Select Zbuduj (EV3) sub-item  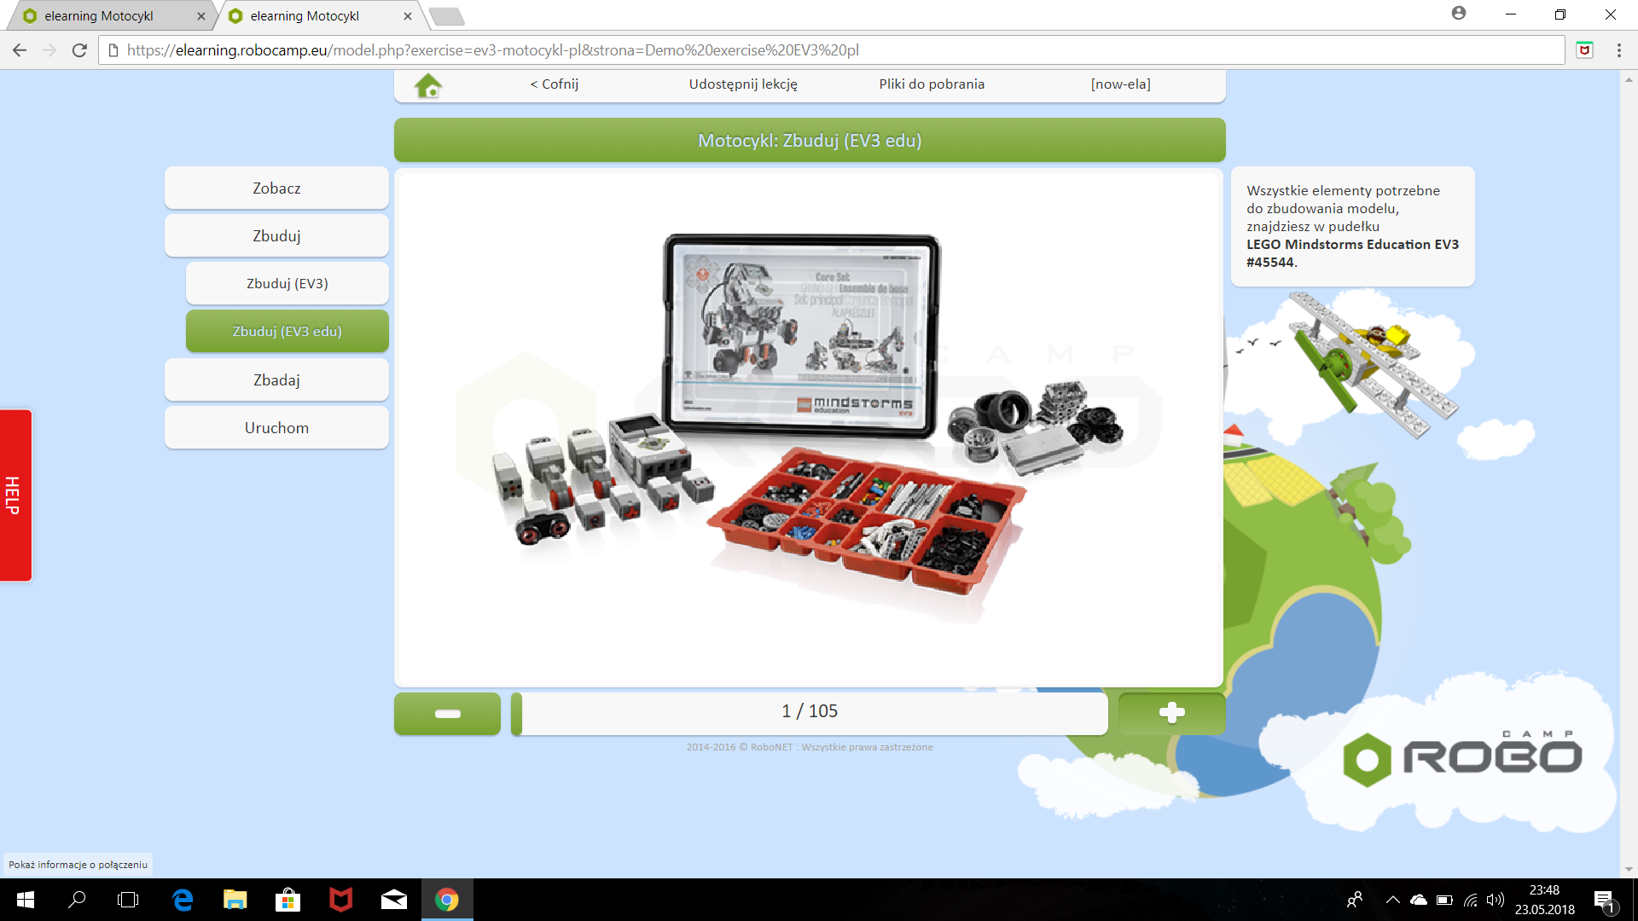(288, 283)
